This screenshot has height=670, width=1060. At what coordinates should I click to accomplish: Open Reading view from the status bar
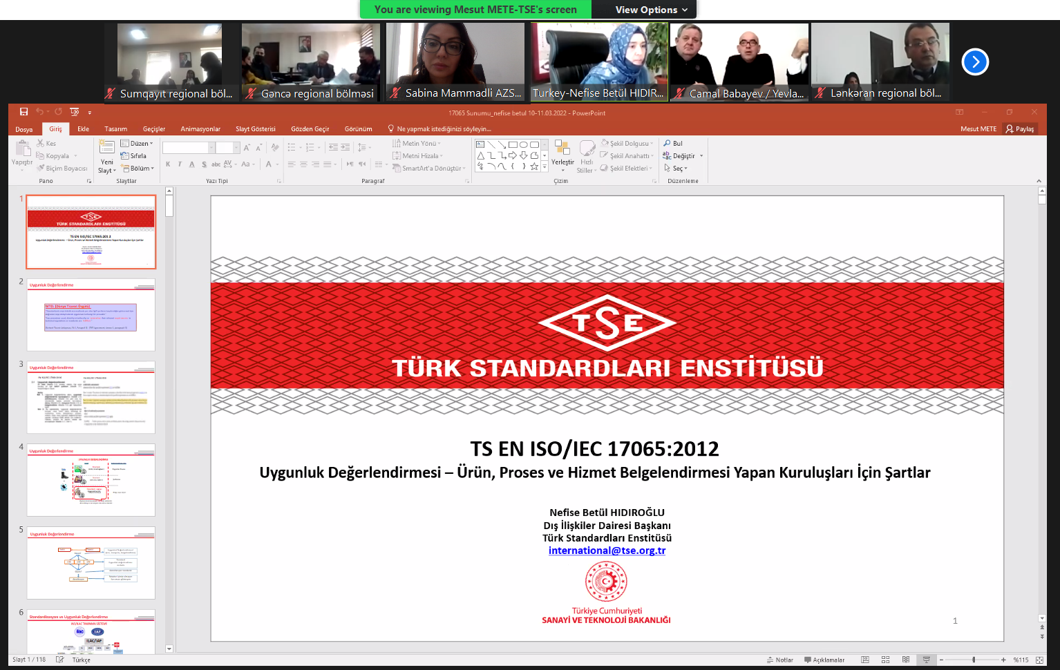906,660
